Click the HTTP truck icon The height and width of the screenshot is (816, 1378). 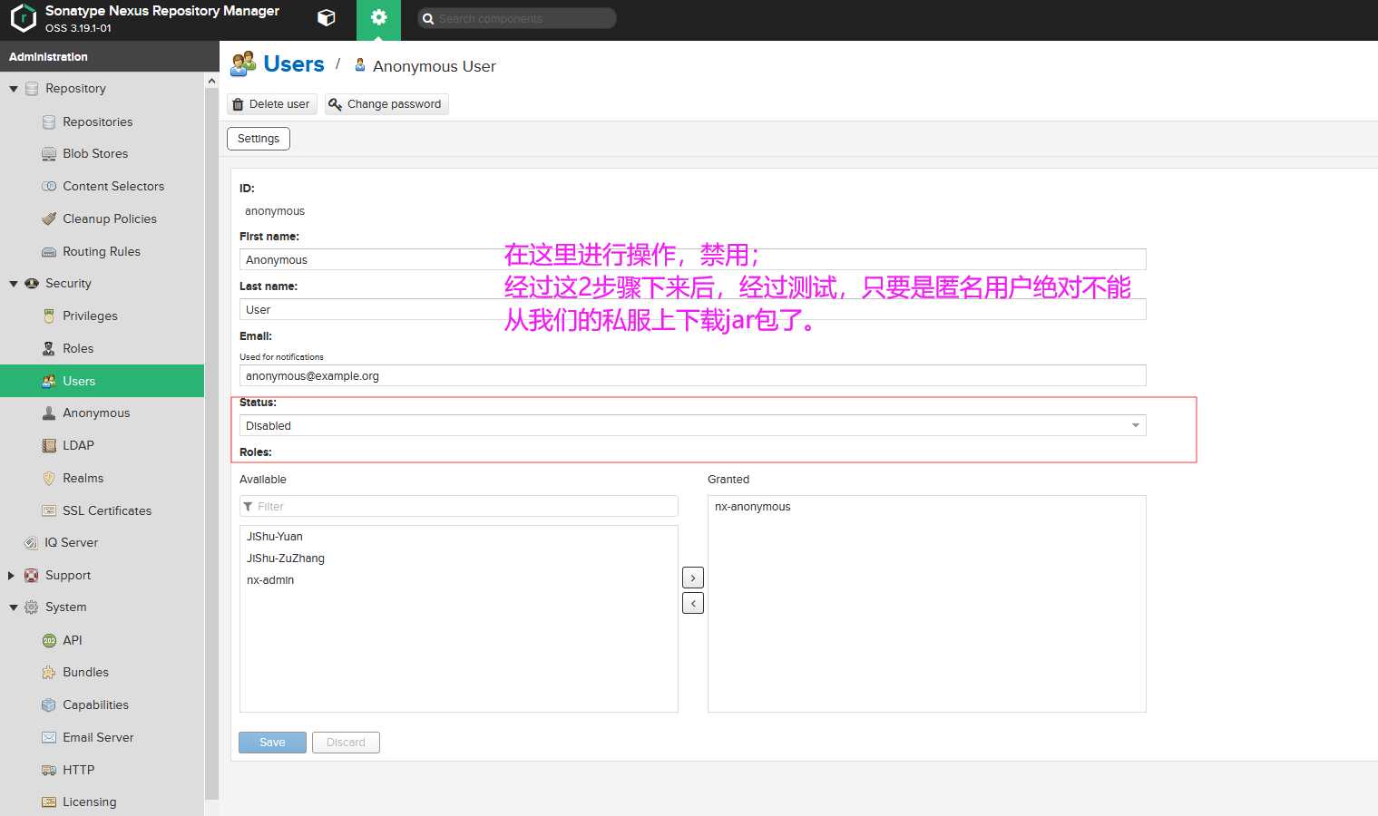49,770
